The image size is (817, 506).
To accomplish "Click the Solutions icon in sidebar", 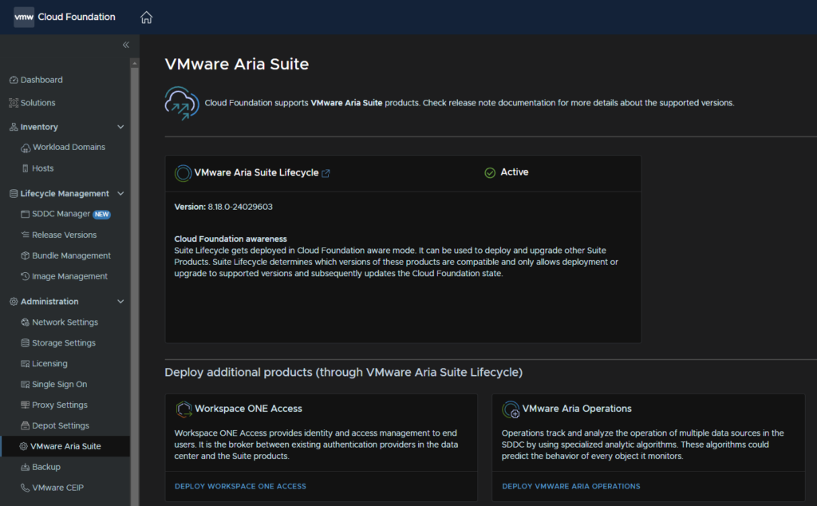I will pyautogui.click(x=14, y=103).
